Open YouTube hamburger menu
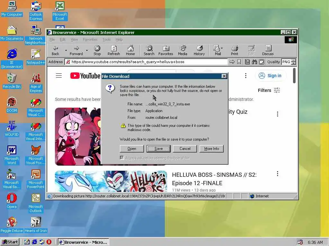Image resolution: width=329 pixels, height=246 pixels. pos(59,76)
